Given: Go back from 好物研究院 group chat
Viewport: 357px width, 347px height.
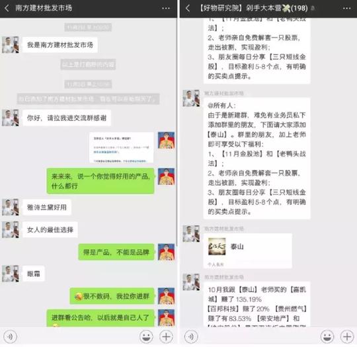Looking at the screenshot, I should point(188,9).
